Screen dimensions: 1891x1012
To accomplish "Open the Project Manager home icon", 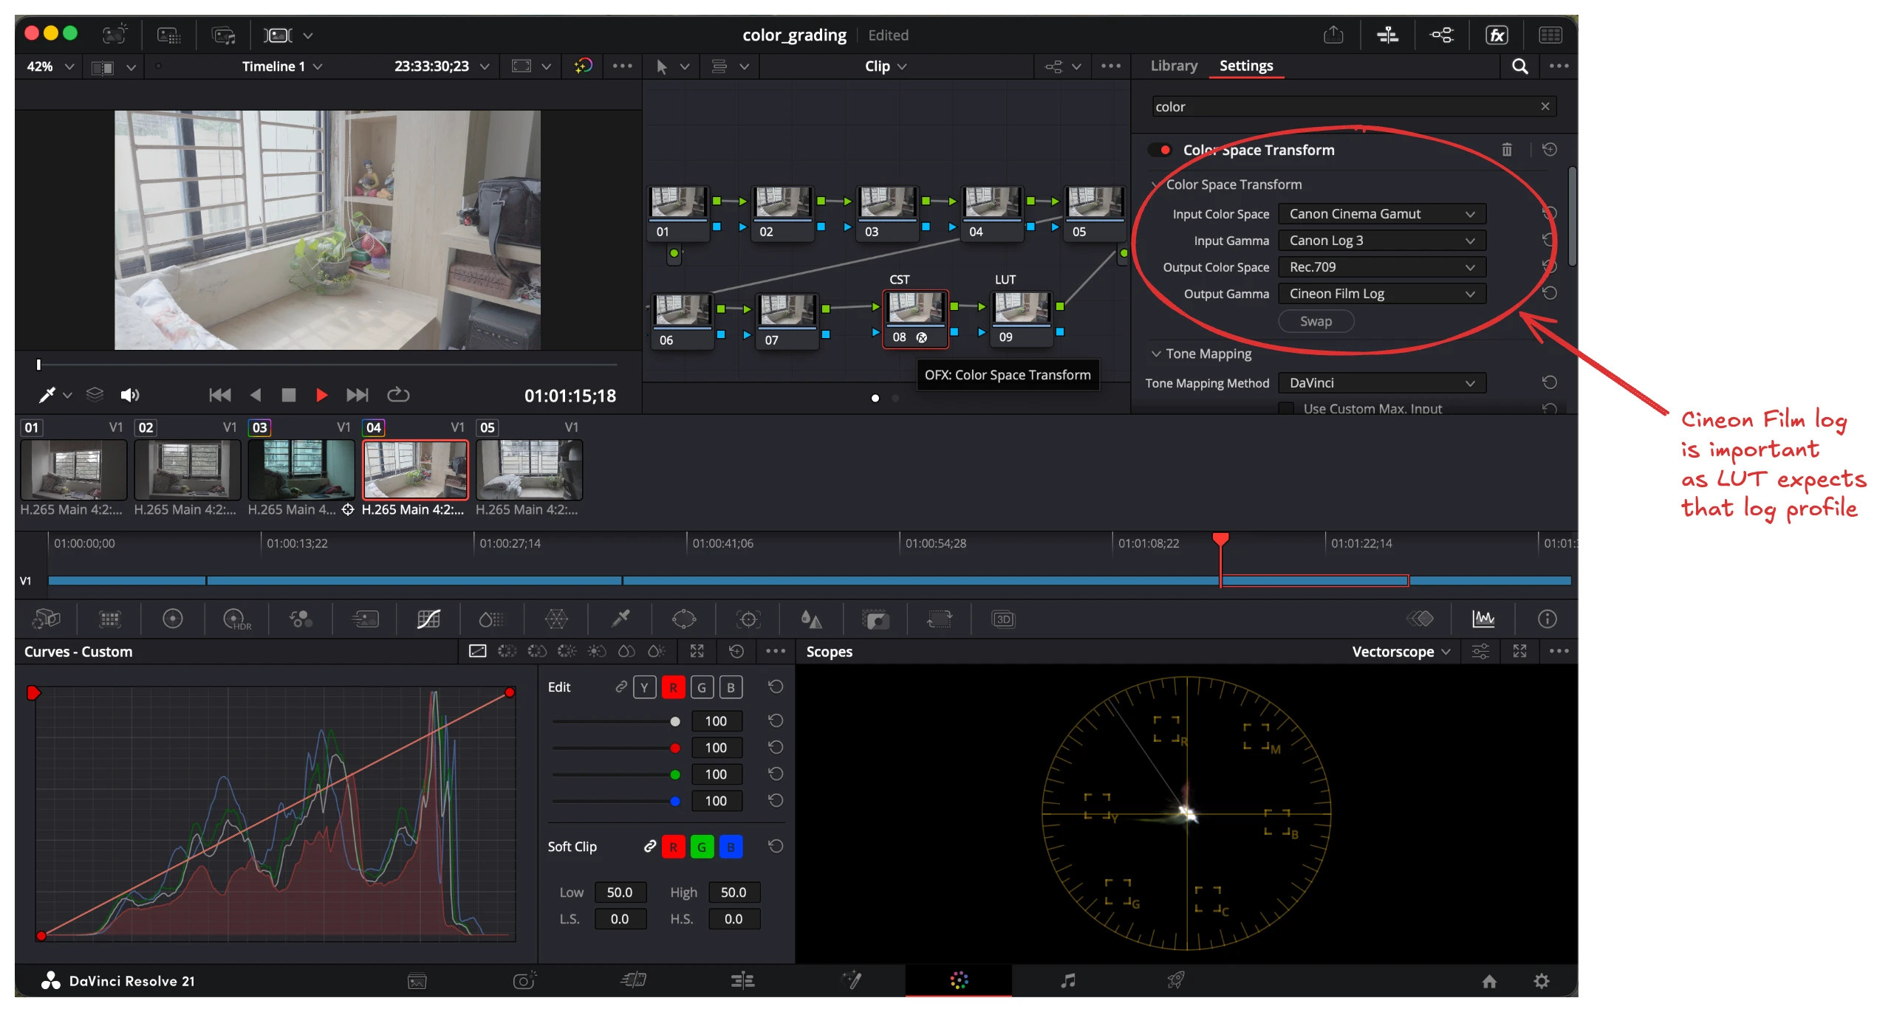I will pos(1489,981).
